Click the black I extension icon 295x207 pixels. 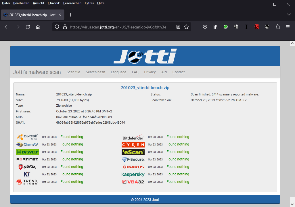[x=246, y=27]
